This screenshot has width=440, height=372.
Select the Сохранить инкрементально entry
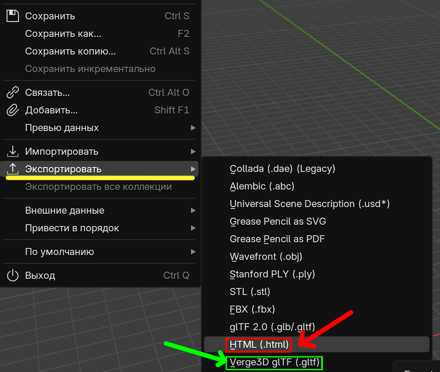tap(99, 69)
